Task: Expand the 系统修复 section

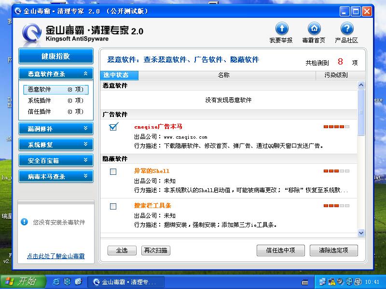Action: tap(56, 144)
